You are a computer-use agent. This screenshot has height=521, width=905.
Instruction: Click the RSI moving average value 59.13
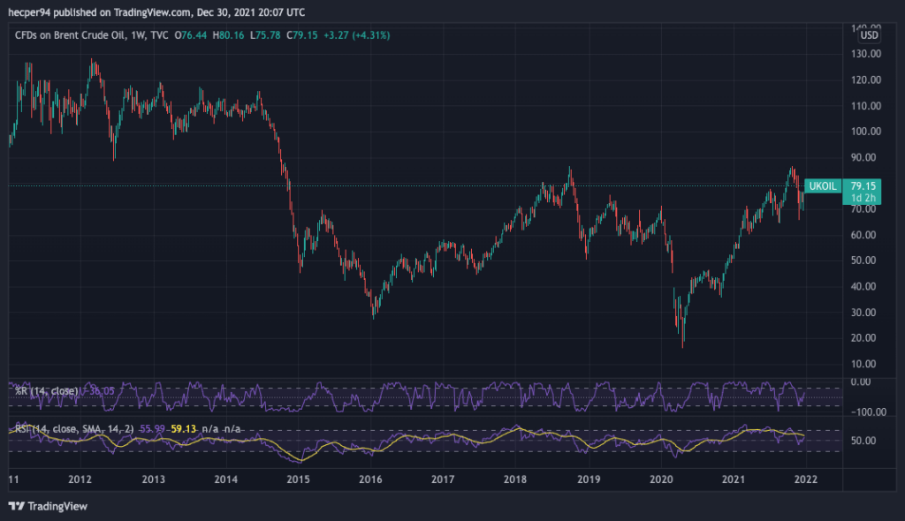(x=184, y=429)
